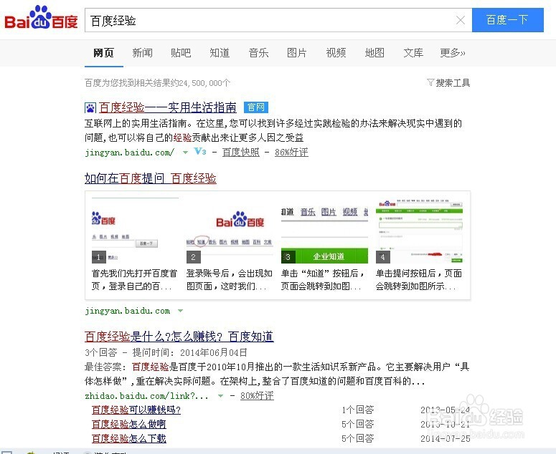The height and width of the screenshot is (454, 556).
Task: Open the 视频 tab
Action: point(336,53)
